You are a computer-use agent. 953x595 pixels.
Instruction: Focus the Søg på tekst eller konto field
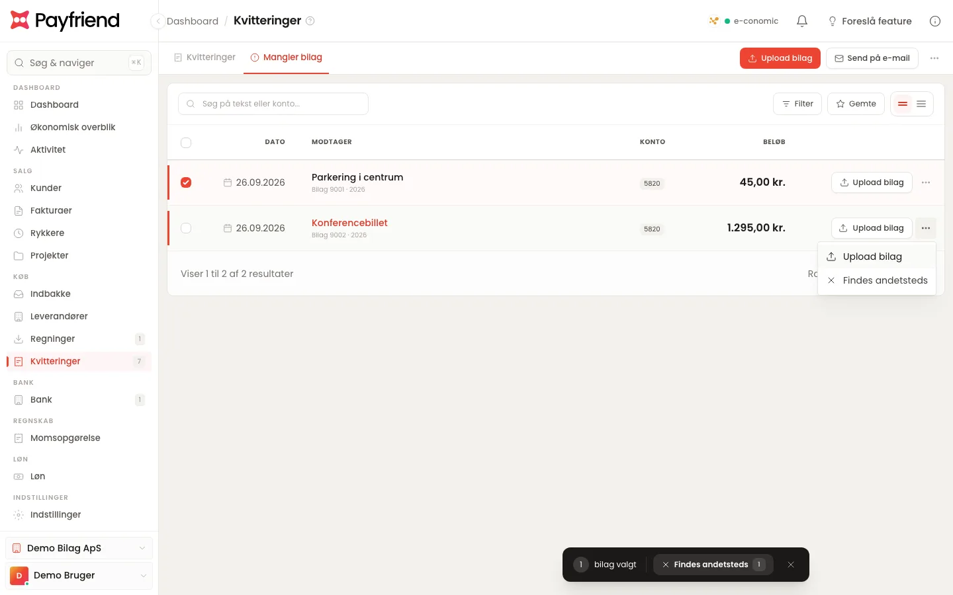(273, 104)
